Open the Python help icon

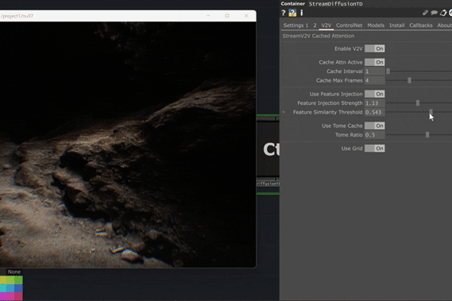[x=292, y=13]
